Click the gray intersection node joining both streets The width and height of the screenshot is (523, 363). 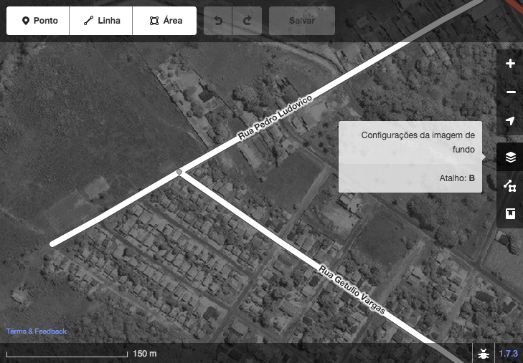pos(179,172)
